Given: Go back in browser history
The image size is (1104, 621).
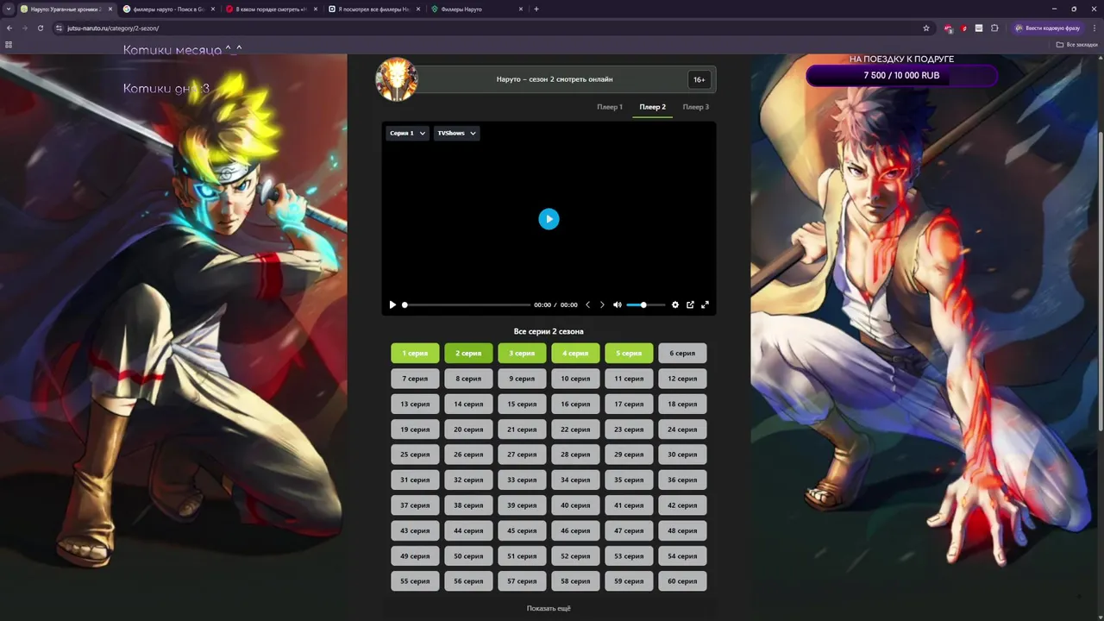Looking at the screenshot, I should coord(9,28).
